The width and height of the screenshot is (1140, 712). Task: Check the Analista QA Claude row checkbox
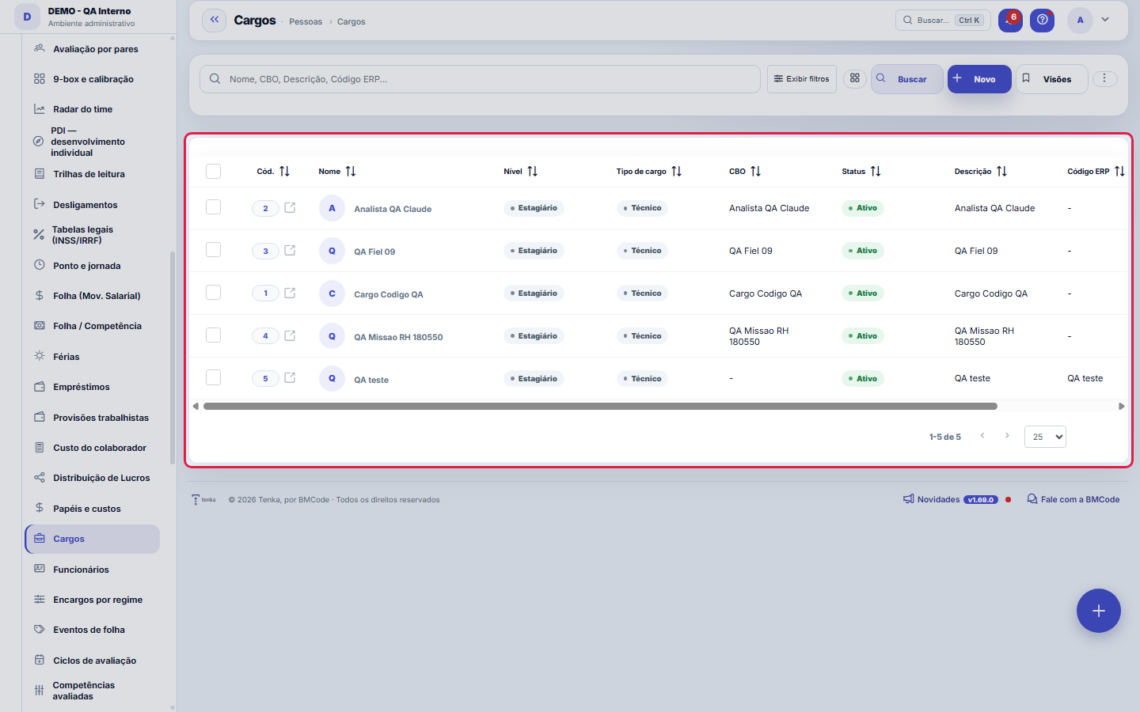[x=213, y=206]
